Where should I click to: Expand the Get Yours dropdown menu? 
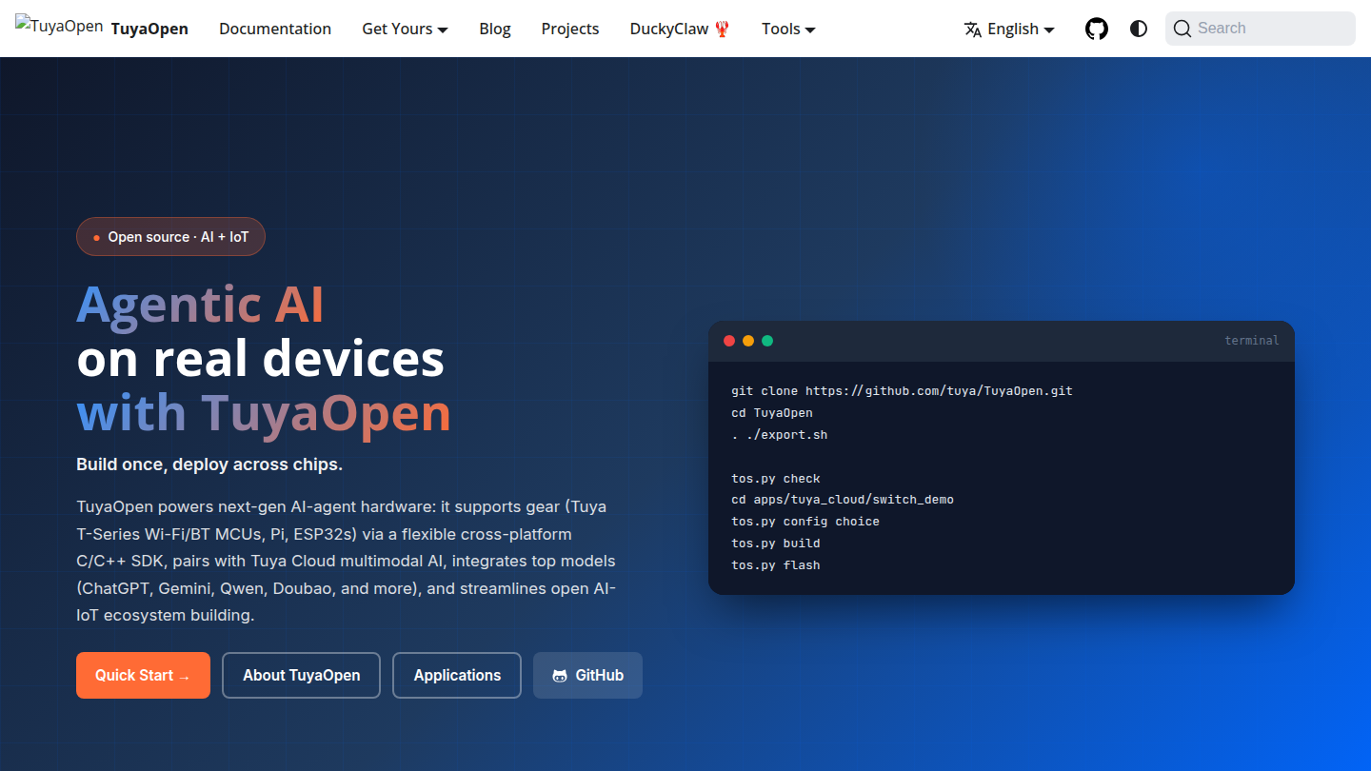pyautogui.click(x=405, y=29)
